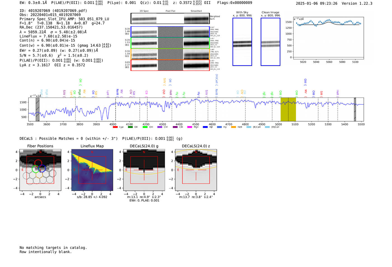This screenshot has height=267, width=392.
Task: Click the timestamp "2025-01-06 09:23:26"
Action: 316,3
